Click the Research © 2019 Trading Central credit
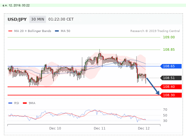Image resolution: width=186 pixels, height=137 pixels. click(155, 31)
